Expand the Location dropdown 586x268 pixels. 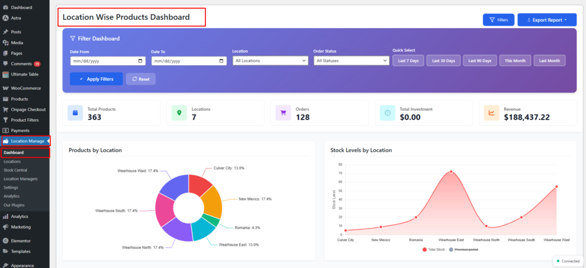271,61
